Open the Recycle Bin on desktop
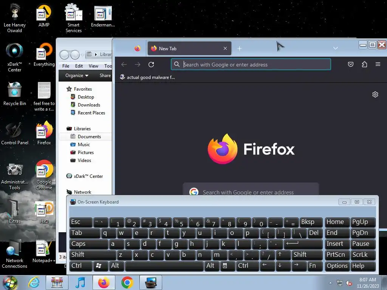This screenshot has width=387, height=290. pyautogui.click(x=15, y=94)
